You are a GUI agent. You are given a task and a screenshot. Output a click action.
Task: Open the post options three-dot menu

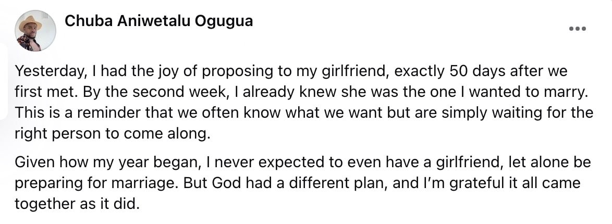tap(577, 29)
